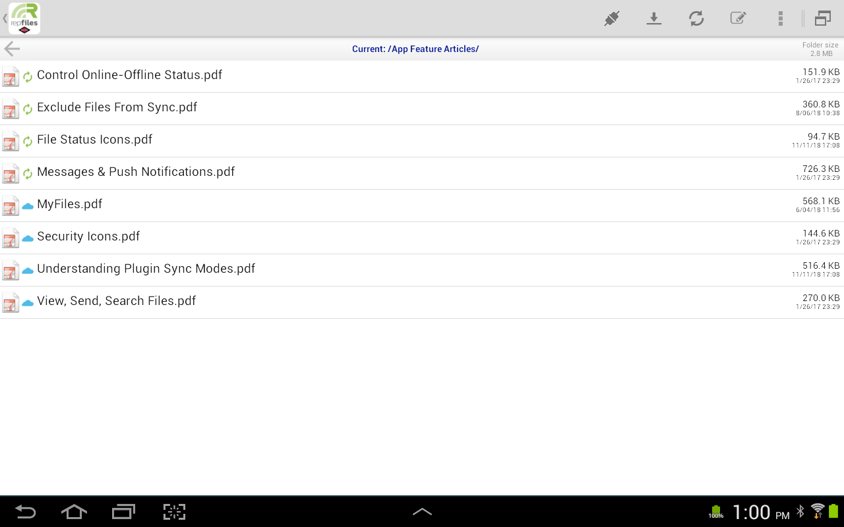Screen dimensions: 844x527
Task: Open Security Icons.pdf file
Action: [422, 238]
